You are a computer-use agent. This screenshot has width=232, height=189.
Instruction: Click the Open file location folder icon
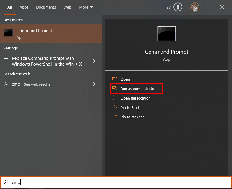pyautogui.click(x=114, y=97)
